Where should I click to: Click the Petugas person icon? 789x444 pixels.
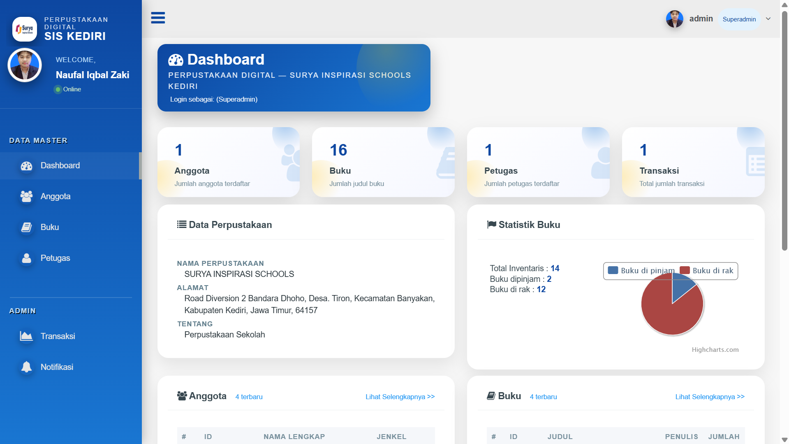pyautogui.click(x=26, y=258)
